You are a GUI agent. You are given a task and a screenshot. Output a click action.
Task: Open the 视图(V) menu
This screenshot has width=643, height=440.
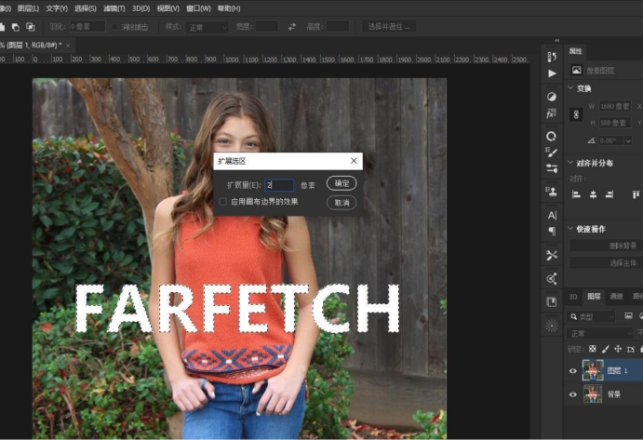[x=168, y=8]
